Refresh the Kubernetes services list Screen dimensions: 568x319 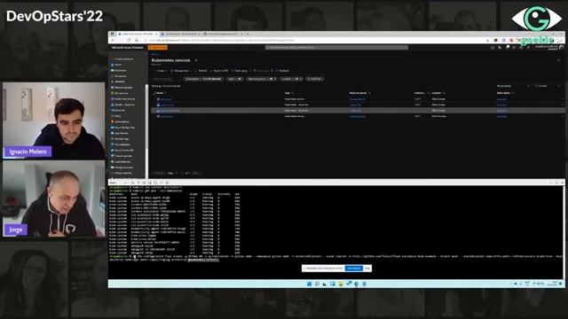point(201,71)
